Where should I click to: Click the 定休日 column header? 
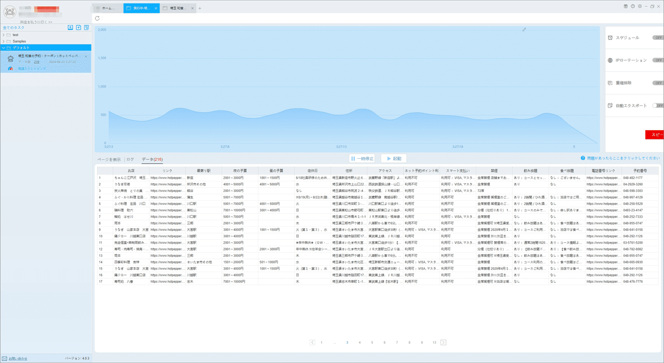[312, 170]
